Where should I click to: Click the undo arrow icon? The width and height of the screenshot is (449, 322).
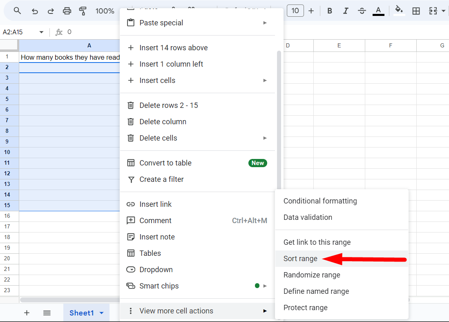[x=35, y=11]
